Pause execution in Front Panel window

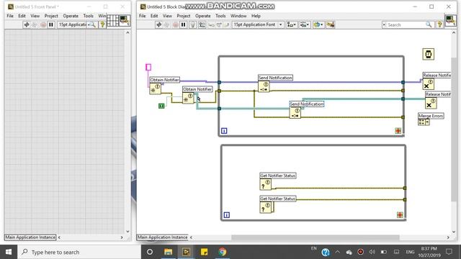pyautogui.click(x=51, y=24)
